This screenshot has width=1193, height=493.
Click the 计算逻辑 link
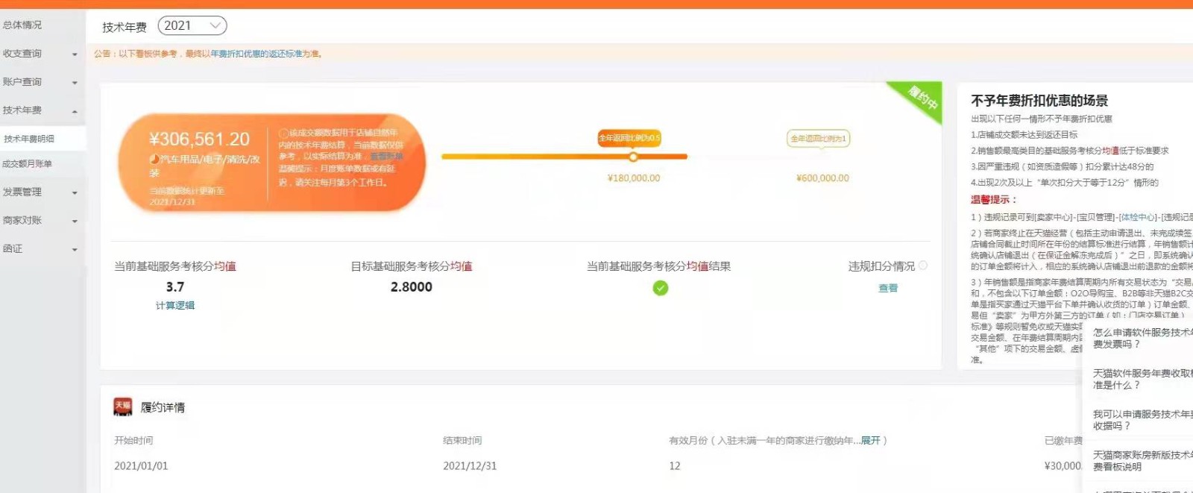(x=175, y=306)
